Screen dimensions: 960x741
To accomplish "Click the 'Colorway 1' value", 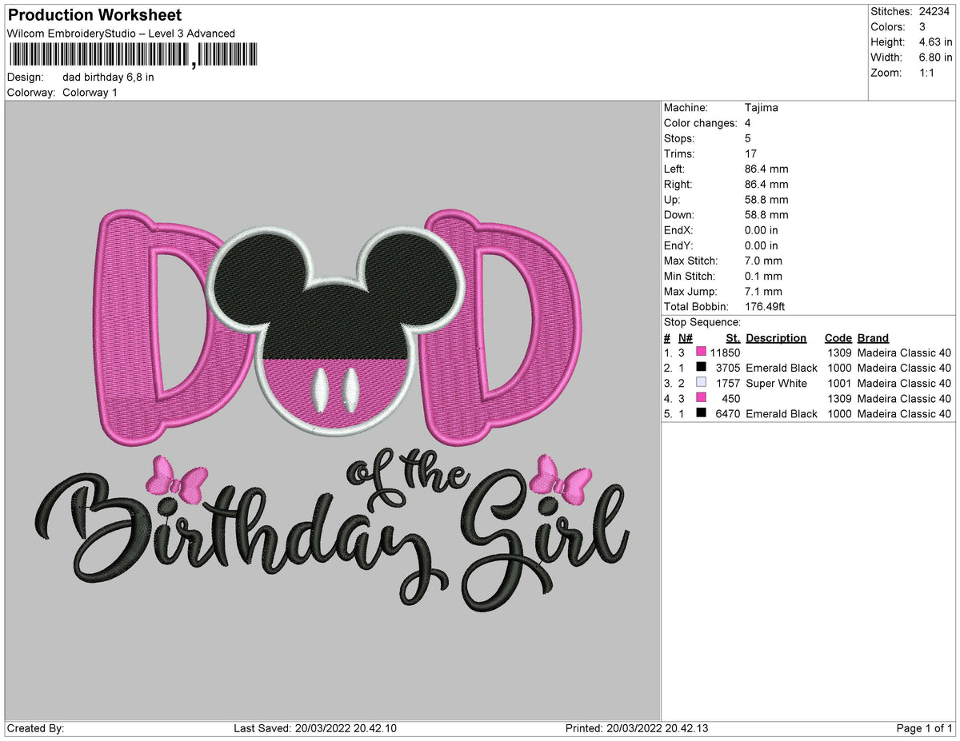I will pyautogui.click(x=90, y=93).
